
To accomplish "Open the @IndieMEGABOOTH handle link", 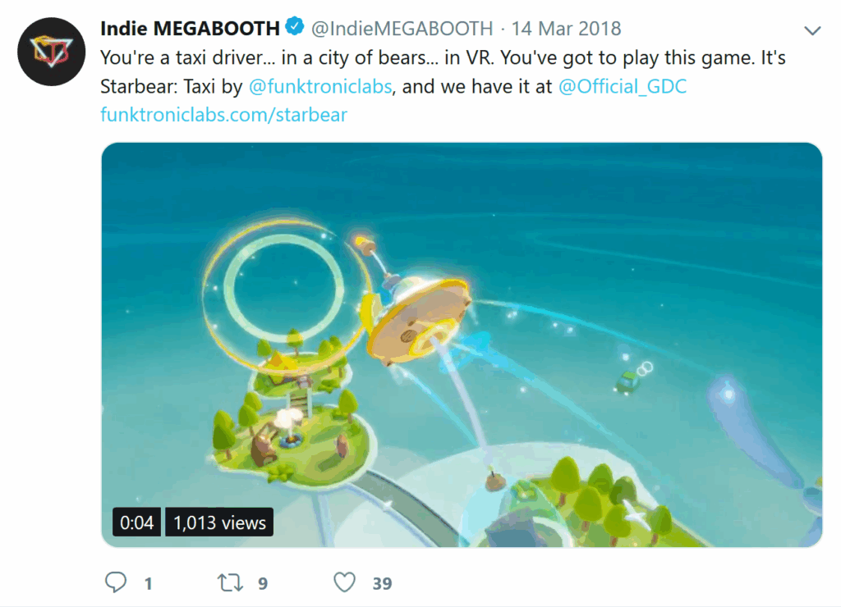I will click(401, 29).
